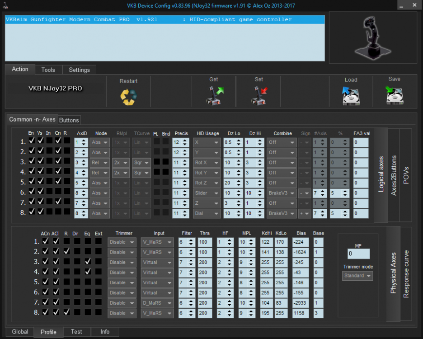
Task: Toggle the R checkbox for physical axis 2
Action: tap(66, 252)
